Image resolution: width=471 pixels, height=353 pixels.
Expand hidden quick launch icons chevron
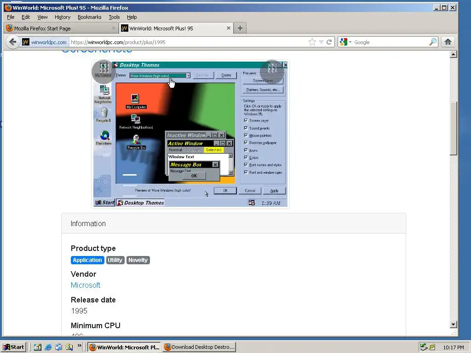tap(79, 346)
